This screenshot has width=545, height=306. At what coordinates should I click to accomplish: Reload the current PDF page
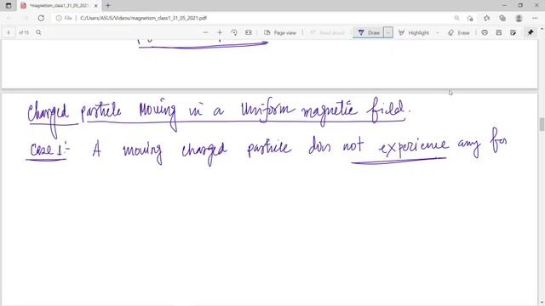[41, 18]
